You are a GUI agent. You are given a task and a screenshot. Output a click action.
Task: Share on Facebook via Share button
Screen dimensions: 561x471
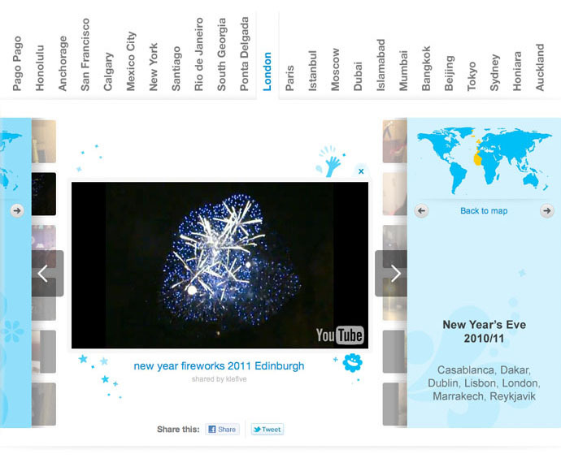tap(222, 430)
